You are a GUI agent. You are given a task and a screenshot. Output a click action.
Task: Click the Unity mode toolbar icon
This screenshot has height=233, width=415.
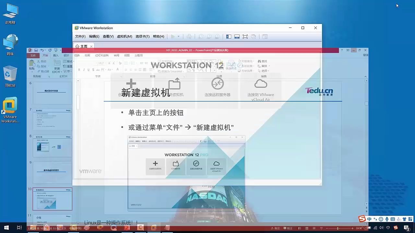pos(254,37)
